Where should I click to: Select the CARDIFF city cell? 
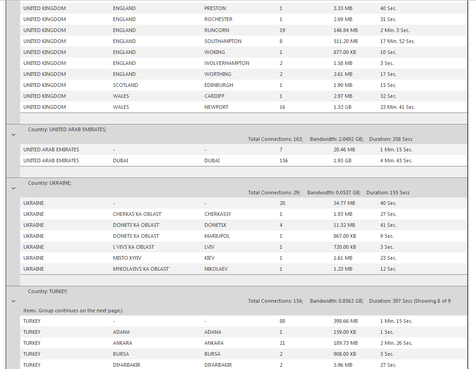[215, 96]
